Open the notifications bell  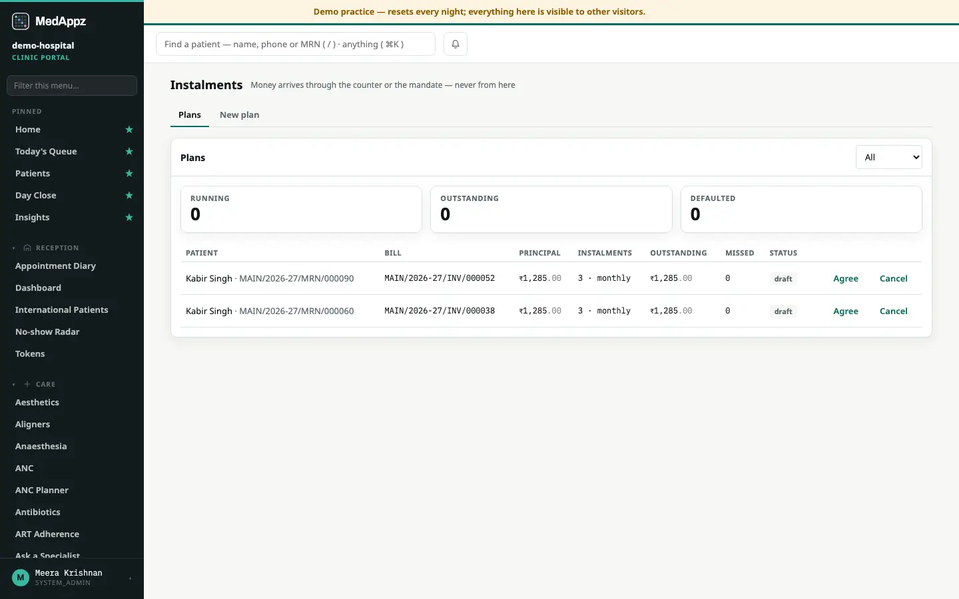tap(456, 44)
